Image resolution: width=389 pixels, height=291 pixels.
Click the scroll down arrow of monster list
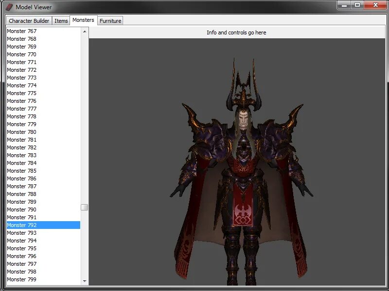tap(85, 281)
